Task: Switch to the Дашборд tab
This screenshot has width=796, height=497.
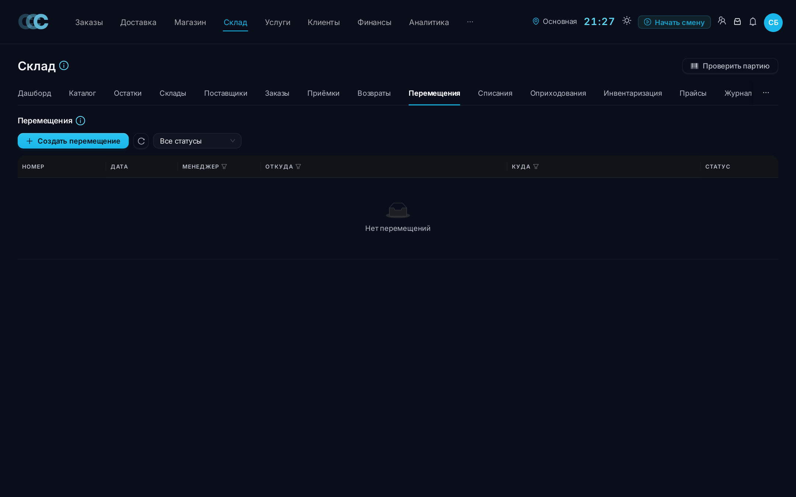Action: pyautogui.click(x=35, y=93)
